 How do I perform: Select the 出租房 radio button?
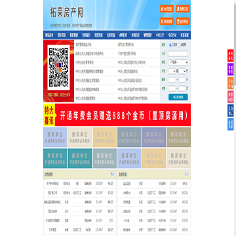pos(179,45)
